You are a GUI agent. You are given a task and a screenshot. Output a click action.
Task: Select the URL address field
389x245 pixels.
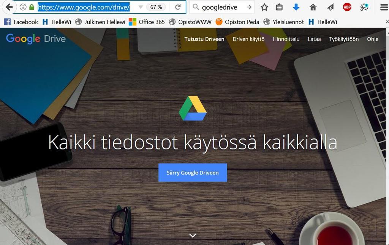point(84,7)
